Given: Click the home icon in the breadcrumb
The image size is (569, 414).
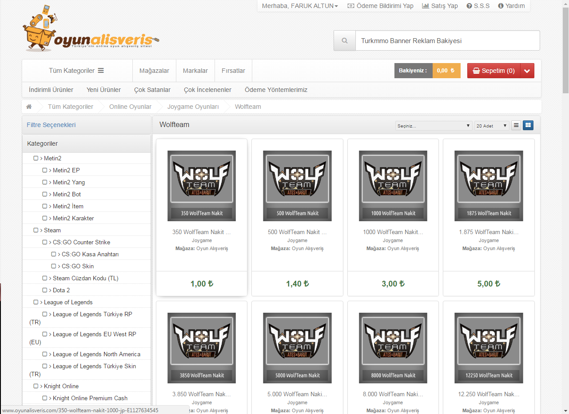Looking at the screenshot, I should click(x=29, y=107).
